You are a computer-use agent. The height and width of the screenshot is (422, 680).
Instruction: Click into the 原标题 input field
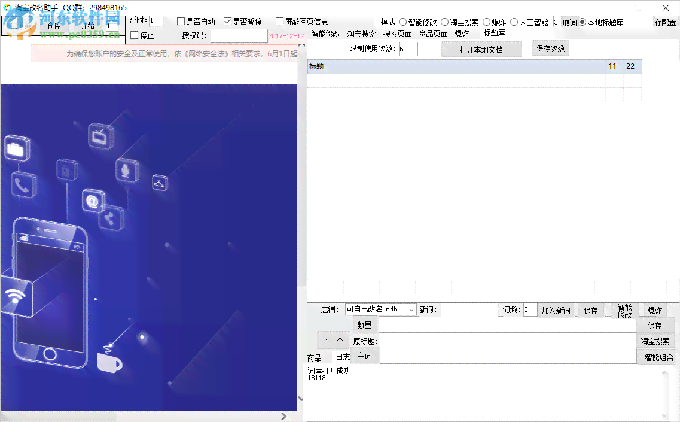(507, 341)
